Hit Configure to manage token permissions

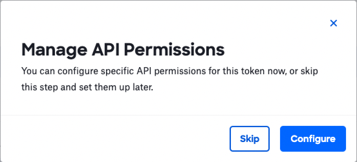click(x=313, y=139)
